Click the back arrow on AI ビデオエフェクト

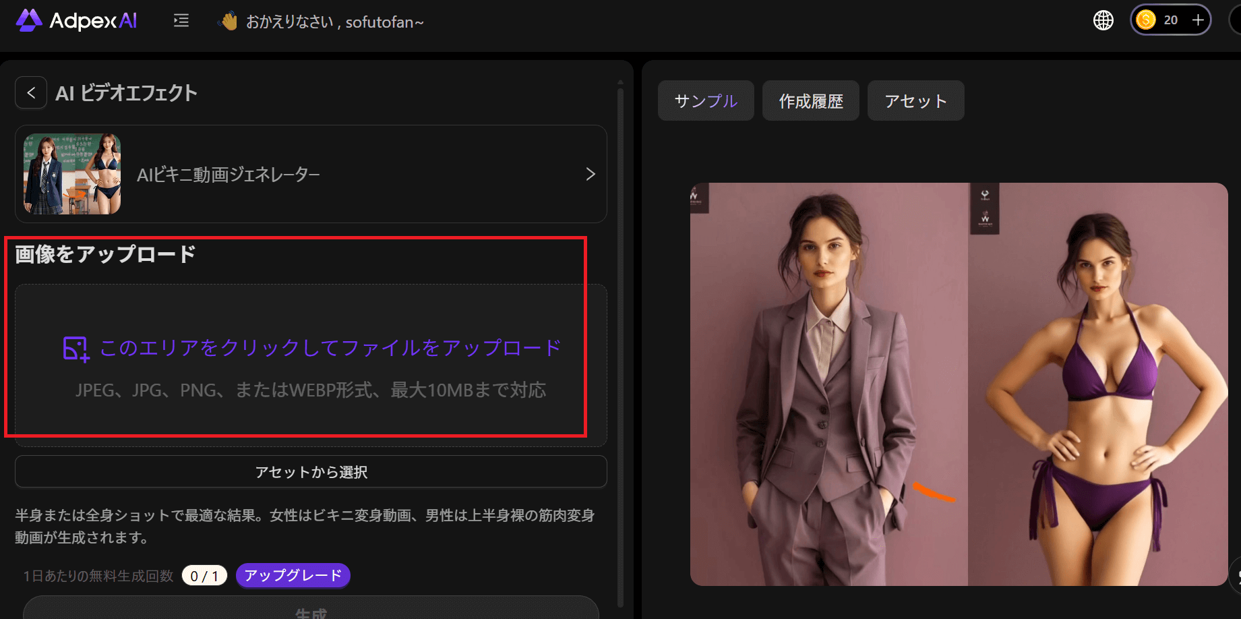click(x=31, y=92)
